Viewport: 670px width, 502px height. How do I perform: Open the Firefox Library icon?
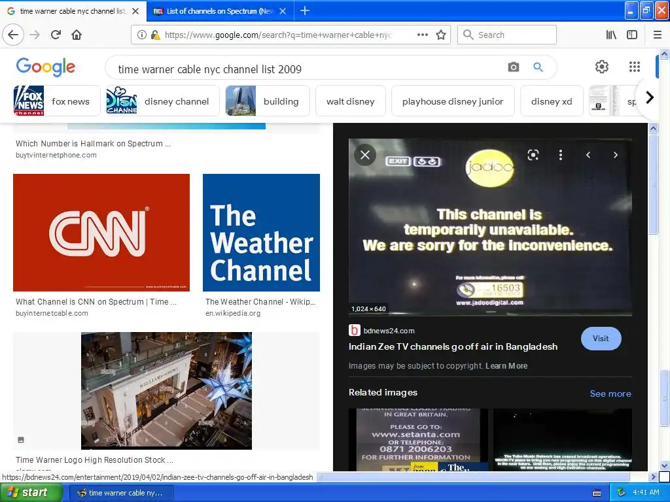(611, 35)
